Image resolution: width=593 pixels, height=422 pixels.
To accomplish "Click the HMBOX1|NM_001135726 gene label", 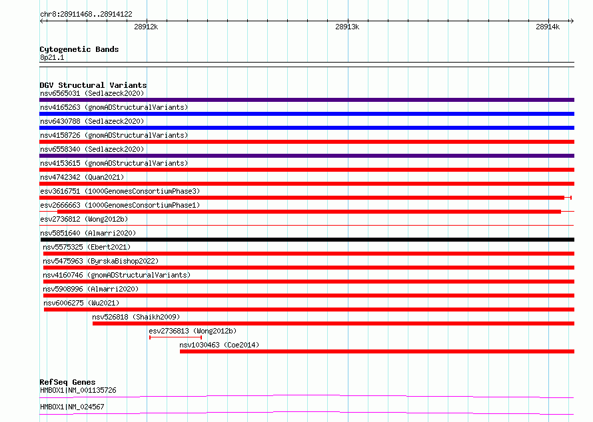I will [x=78, y=390].
